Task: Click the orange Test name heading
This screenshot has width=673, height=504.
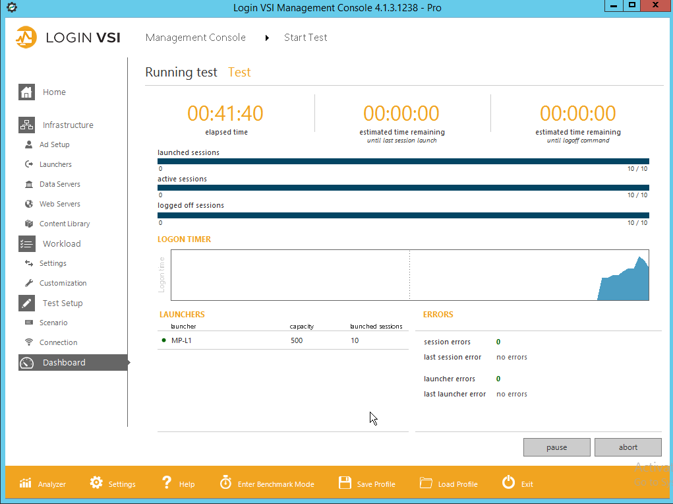Action: [x=239, y=72]
